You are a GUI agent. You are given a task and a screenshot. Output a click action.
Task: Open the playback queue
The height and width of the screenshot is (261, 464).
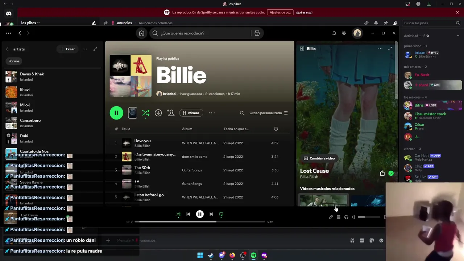[x=338, y=217]
